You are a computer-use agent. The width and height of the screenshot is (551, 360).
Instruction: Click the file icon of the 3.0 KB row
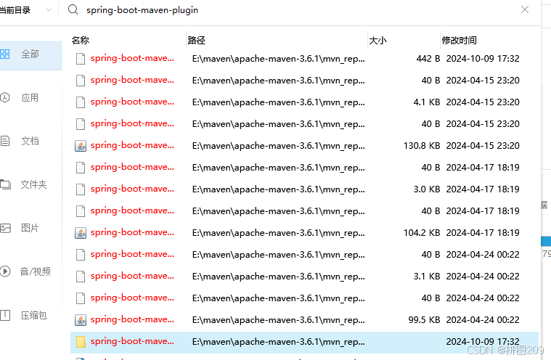[x=81, y=189]
